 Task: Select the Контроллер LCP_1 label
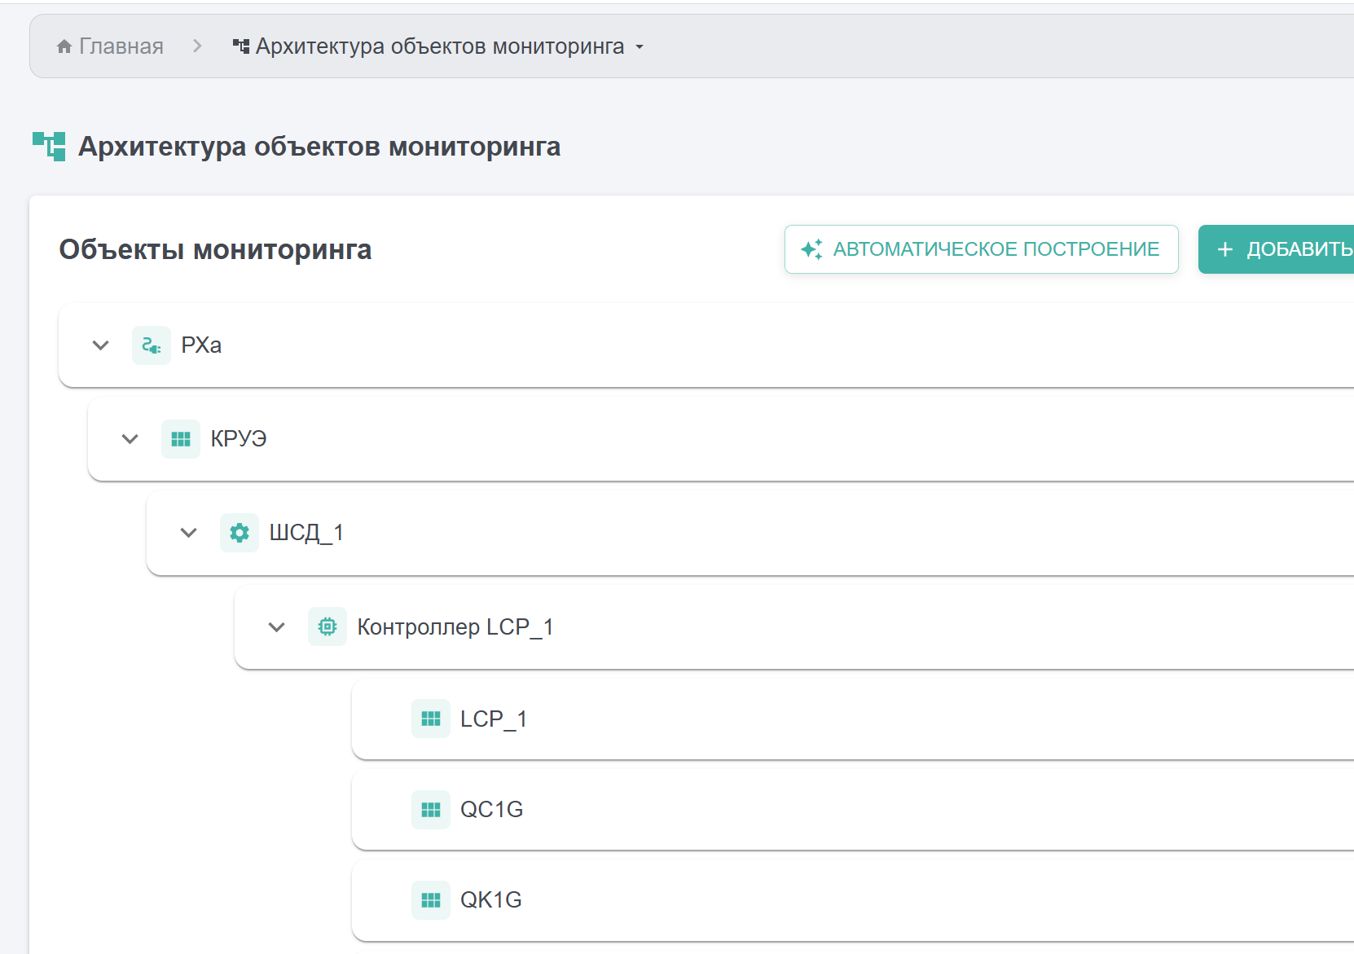[455, 626]
